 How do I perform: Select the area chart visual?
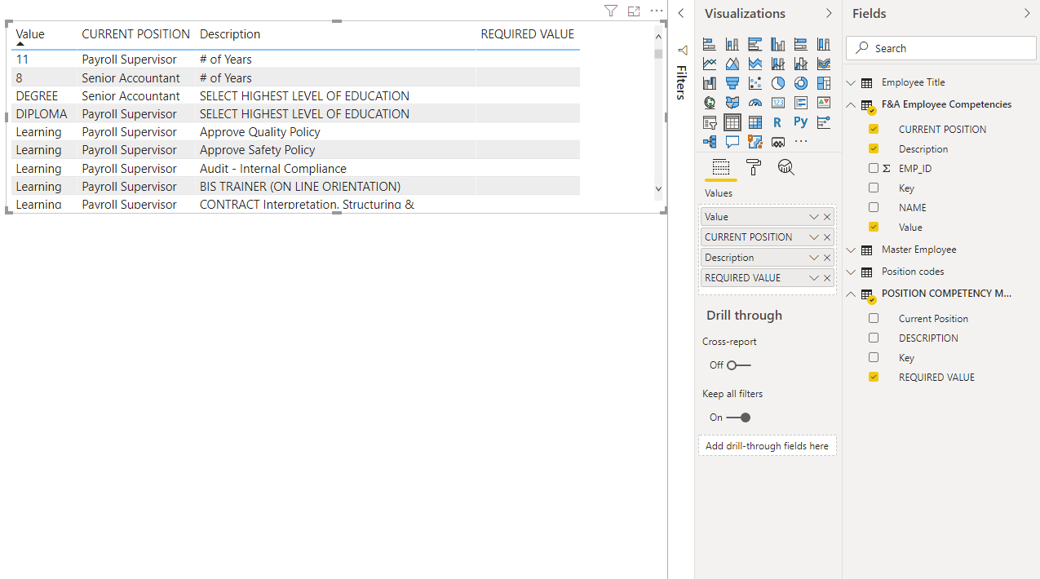tap(732, 64)
